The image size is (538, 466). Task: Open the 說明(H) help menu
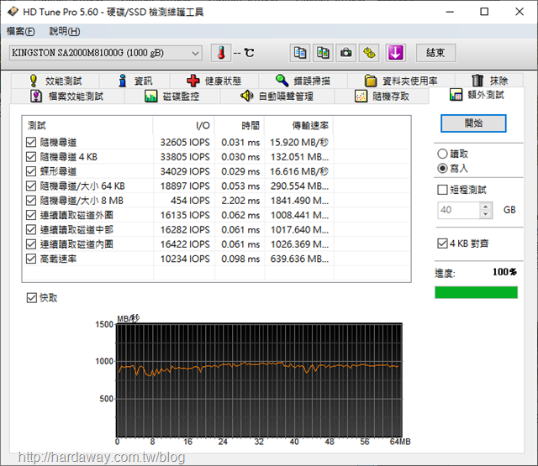(65, 32)
